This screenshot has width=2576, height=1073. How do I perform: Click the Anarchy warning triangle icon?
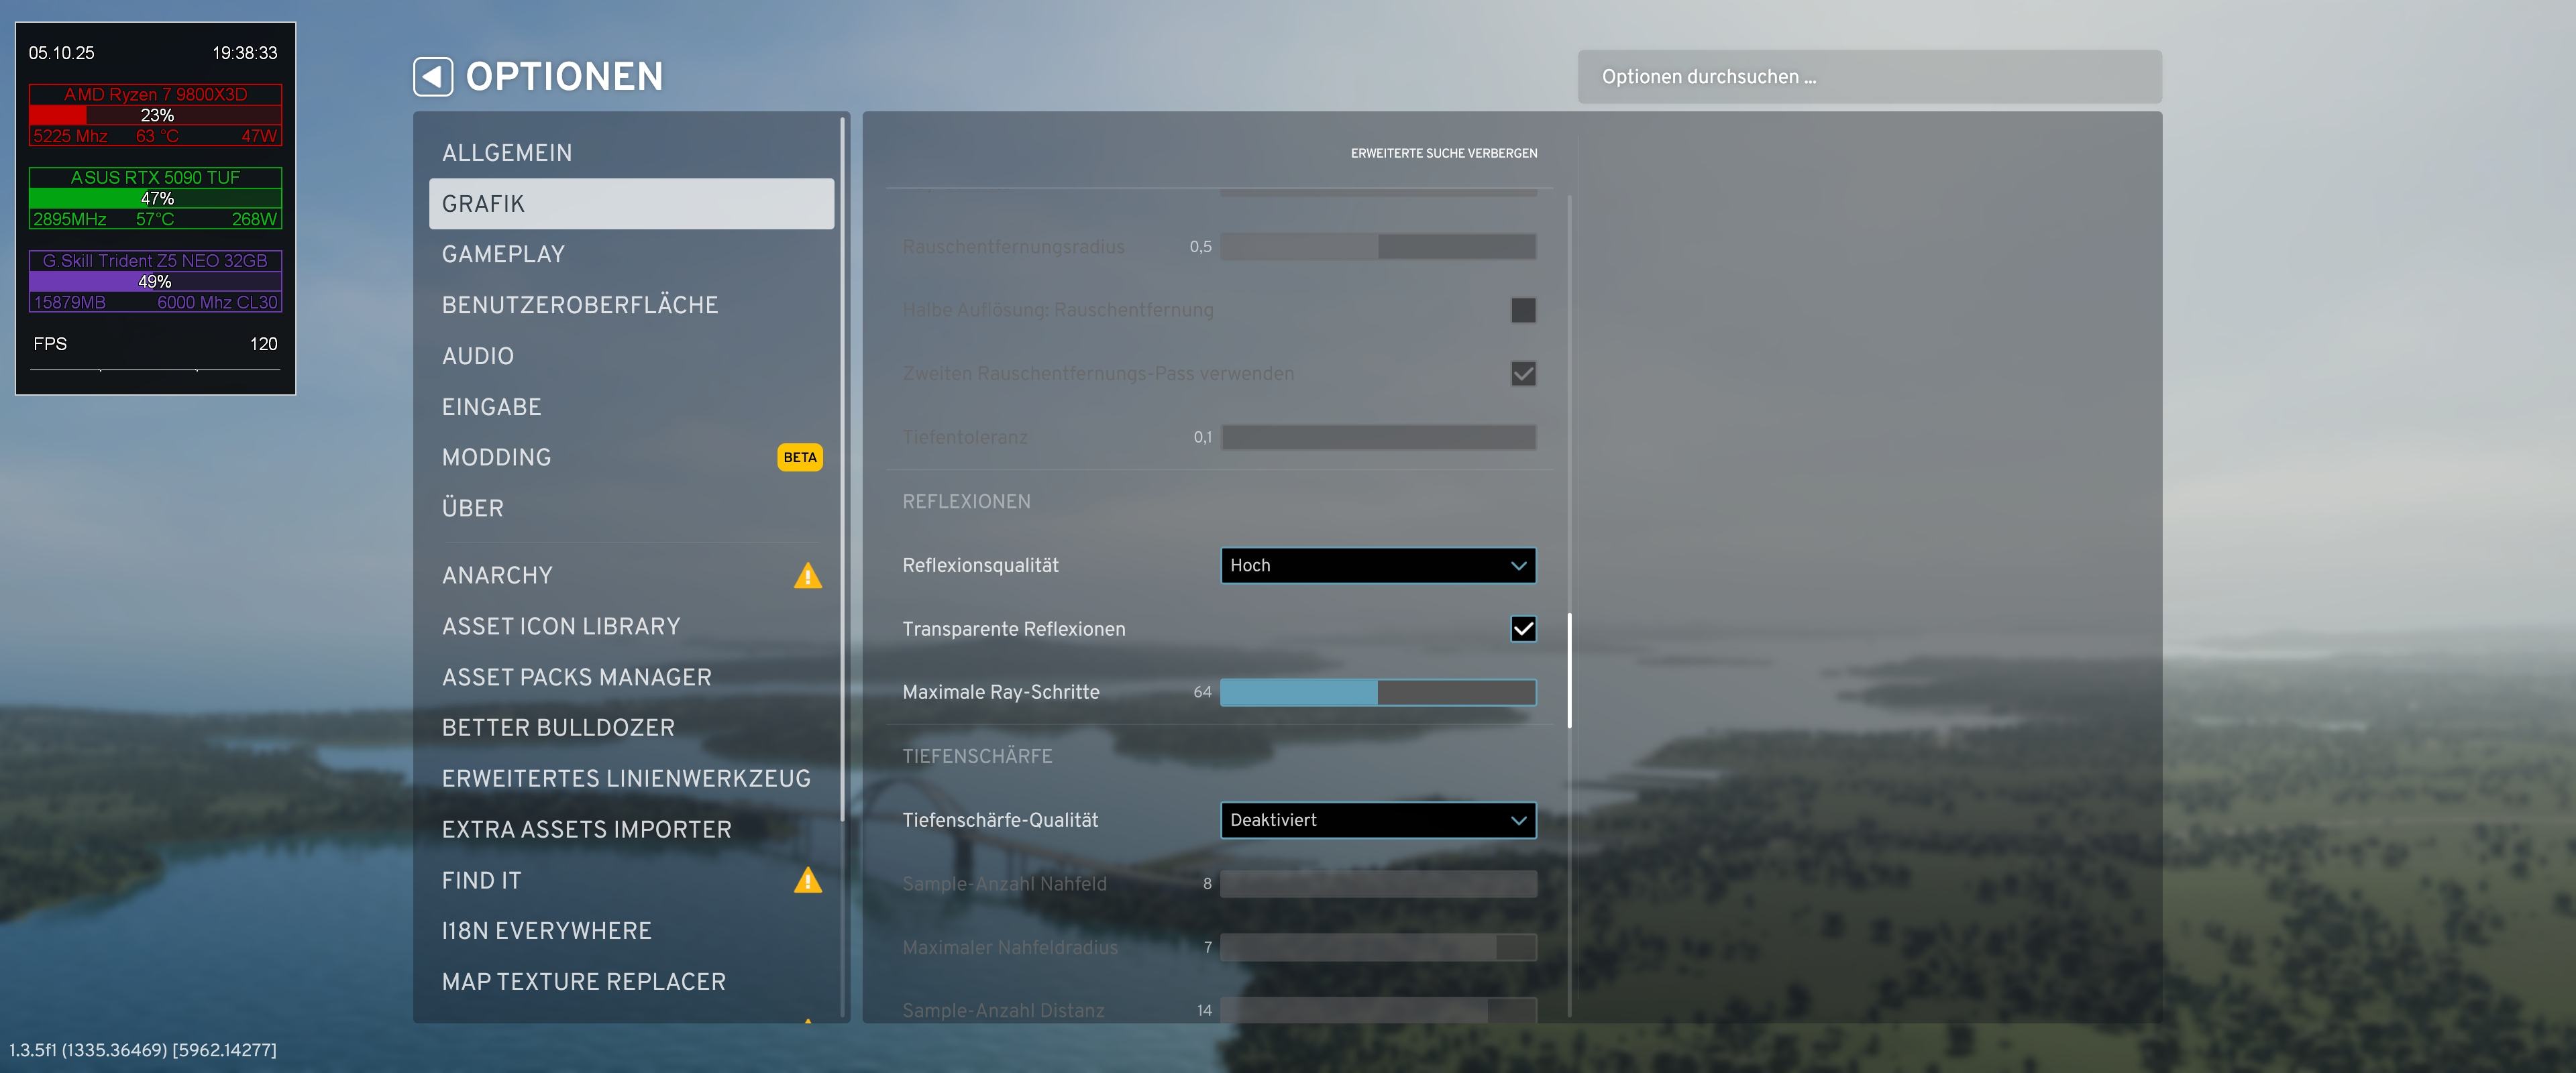[x=807, y=576]
